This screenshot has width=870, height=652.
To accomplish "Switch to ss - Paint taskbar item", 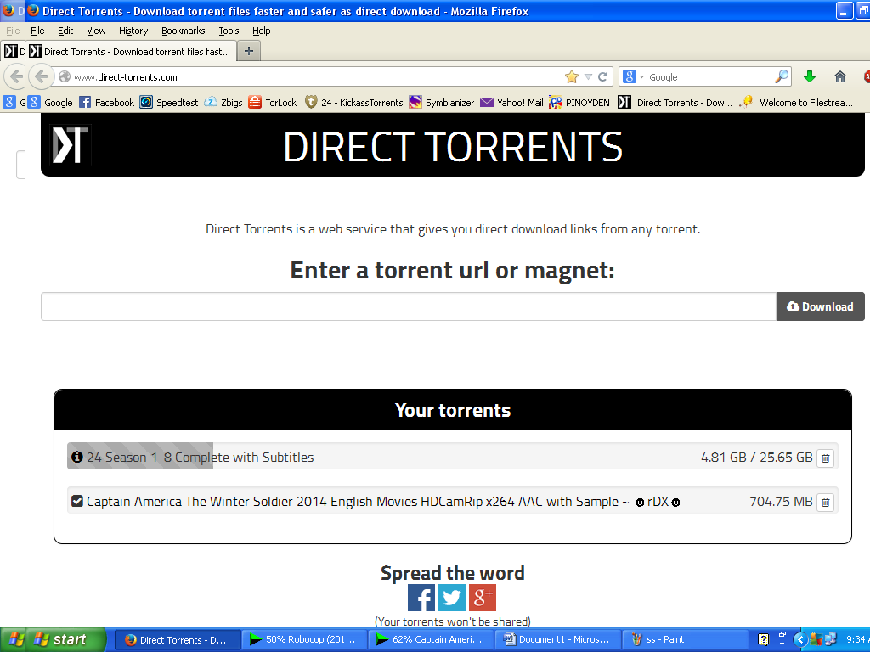I will point(684,640).
